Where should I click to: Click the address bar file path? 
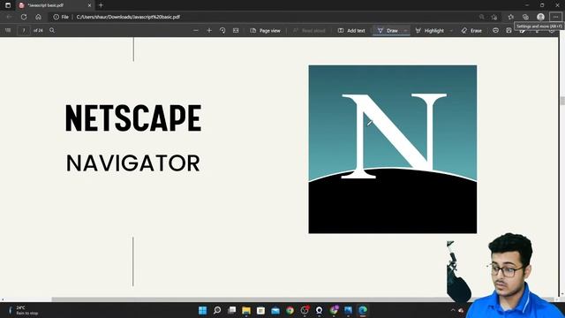[128, 17]
